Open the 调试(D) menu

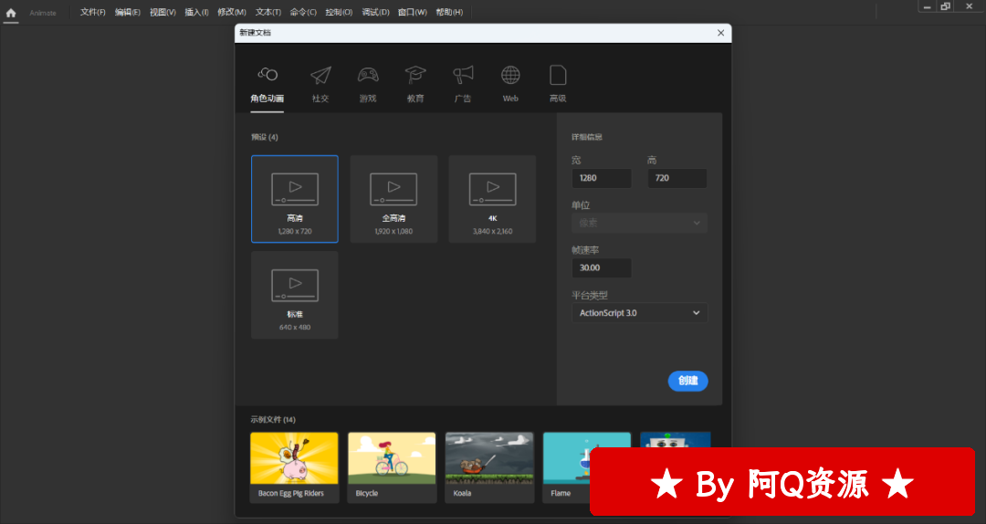[375, 12]
